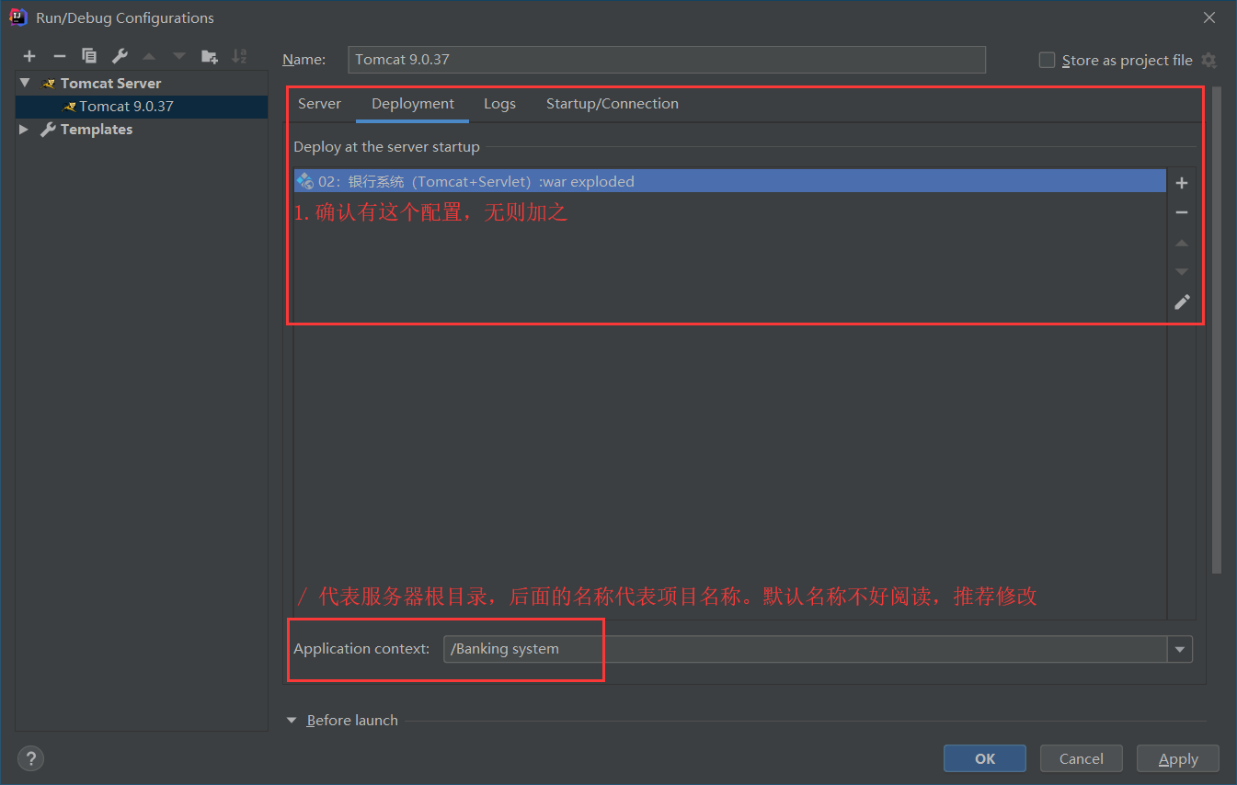Select the Templates tree label

point(97,130)
